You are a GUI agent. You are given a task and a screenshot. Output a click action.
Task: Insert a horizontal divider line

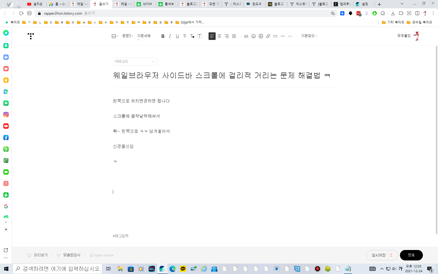tap(283, 36)
